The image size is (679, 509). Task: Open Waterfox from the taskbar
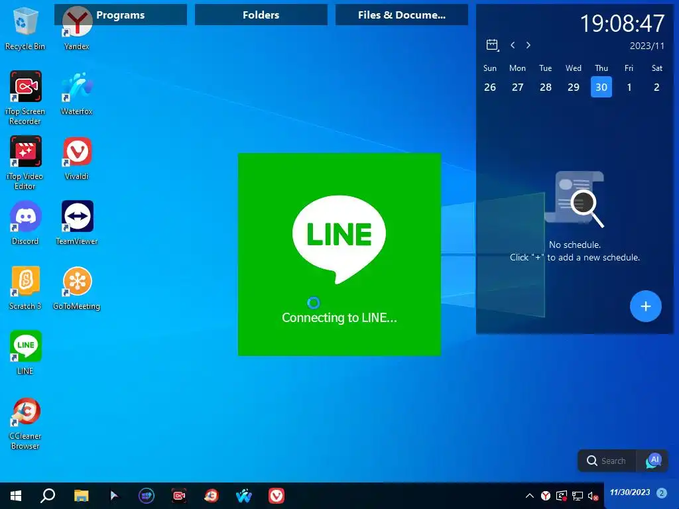coord(244,496)
